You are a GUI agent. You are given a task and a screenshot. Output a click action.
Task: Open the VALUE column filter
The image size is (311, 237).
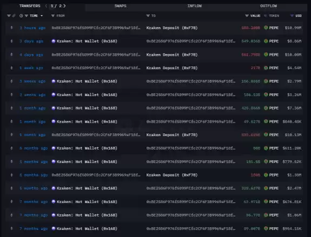pyautogui.click(x=247, y=16)
